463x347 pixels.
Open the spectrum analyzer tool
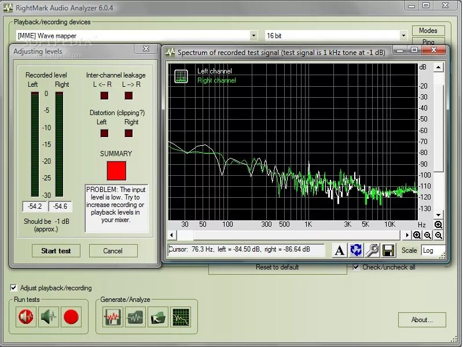coord(181,316)
